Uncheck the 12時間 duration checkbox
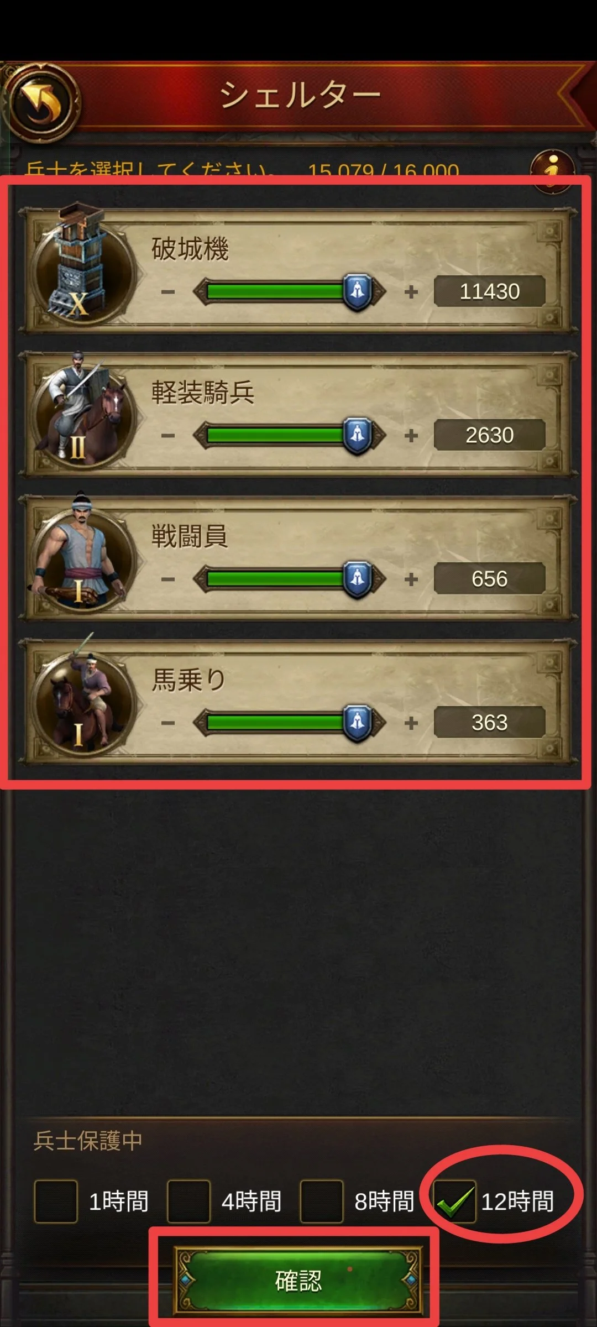 [454, 1201]
